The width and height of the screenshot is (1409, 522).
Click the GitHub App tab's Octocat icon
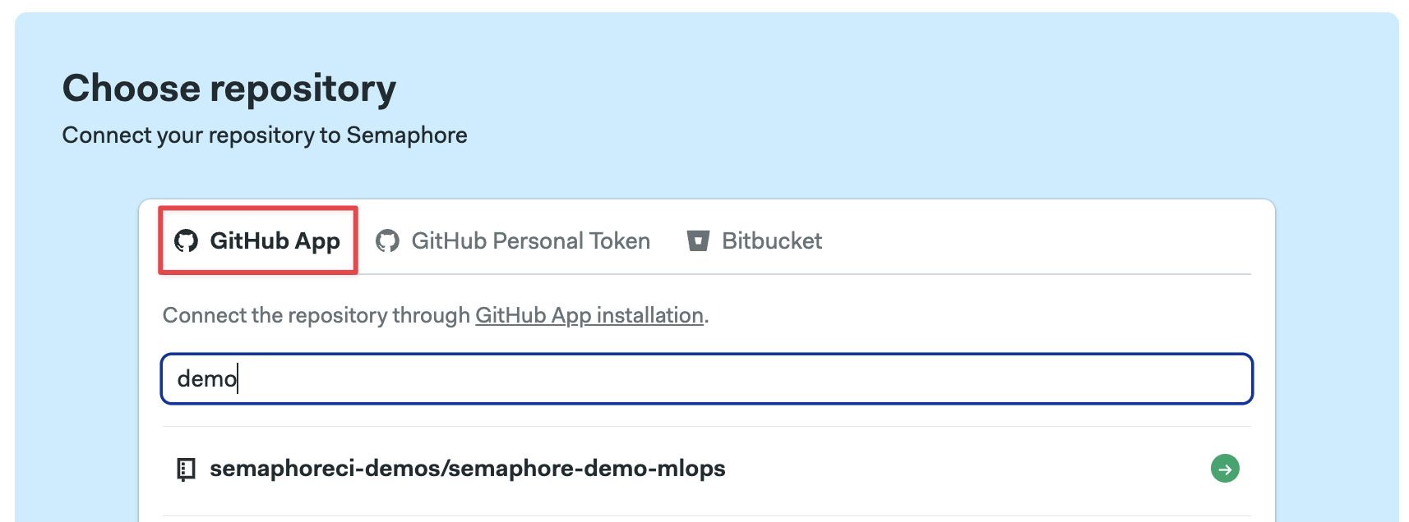click(x=186, y=240)
